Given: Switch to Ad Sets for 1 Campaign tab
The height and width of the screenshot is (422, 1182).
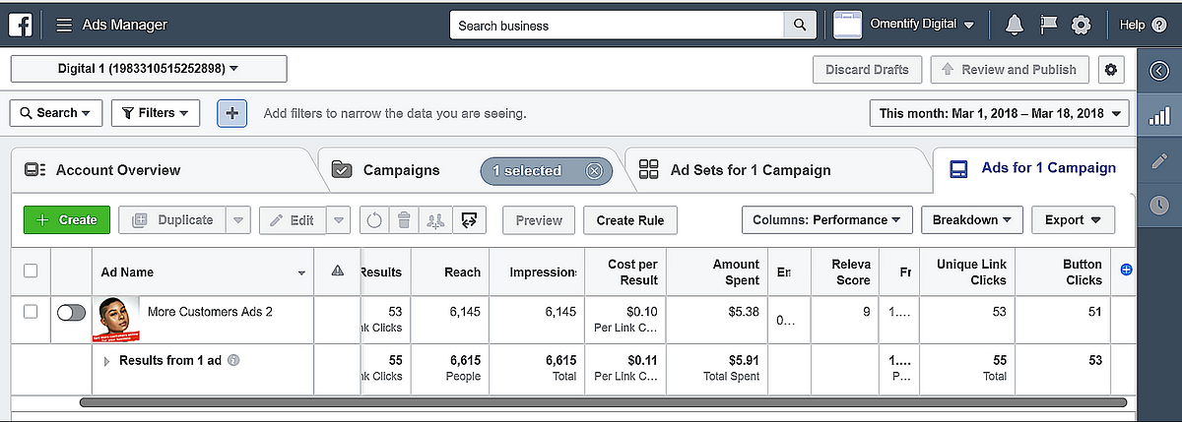Looking at the screenshot, I should pos(749,170).
